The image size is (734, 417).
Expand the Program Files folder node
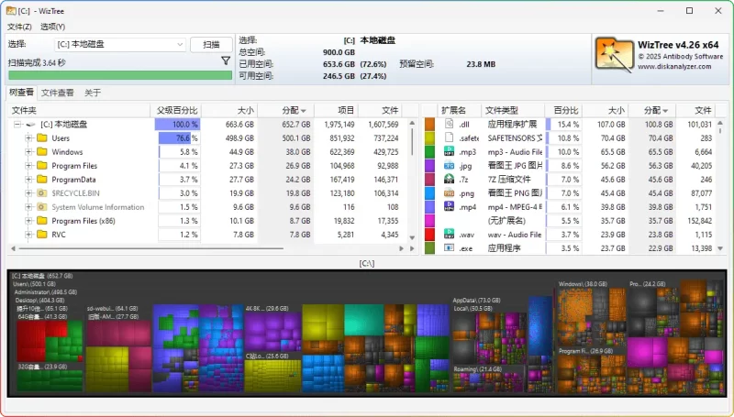(x=28, y=166)
